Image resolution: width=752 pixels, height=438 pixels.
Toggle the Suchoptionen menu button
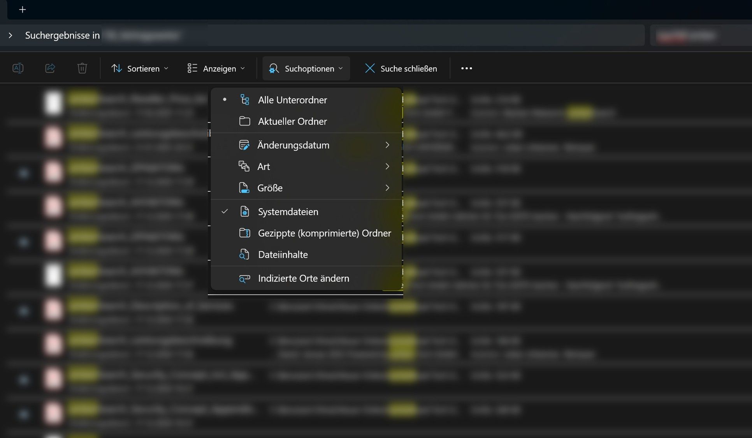306,68
